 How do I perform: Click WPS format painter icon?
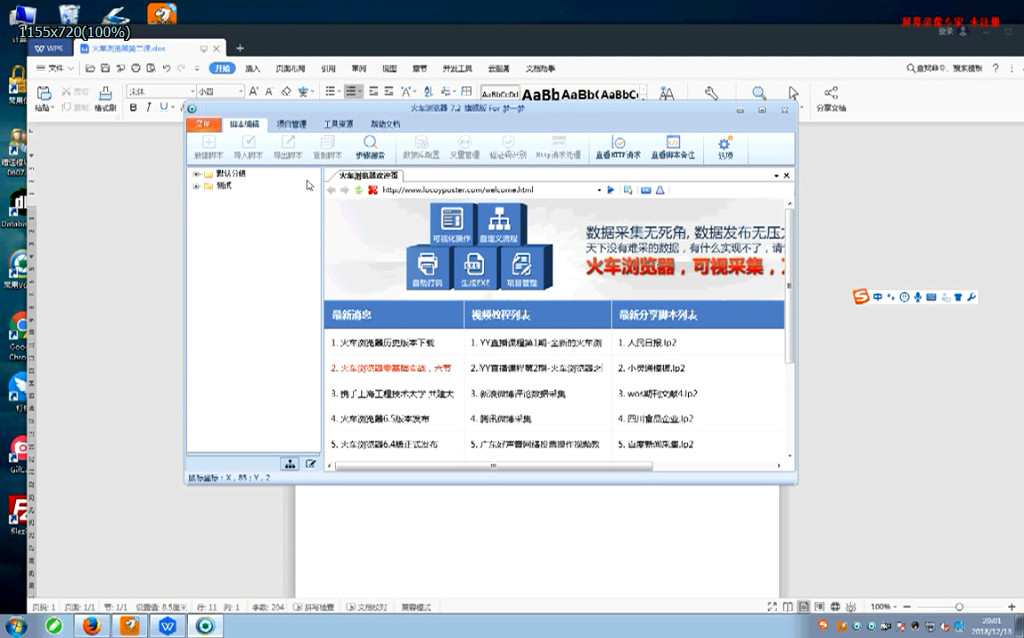(x=106, y=93)
